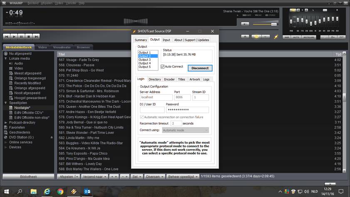Click the Play button in Winamp
The image size is (350, 197).
[14, 37]
